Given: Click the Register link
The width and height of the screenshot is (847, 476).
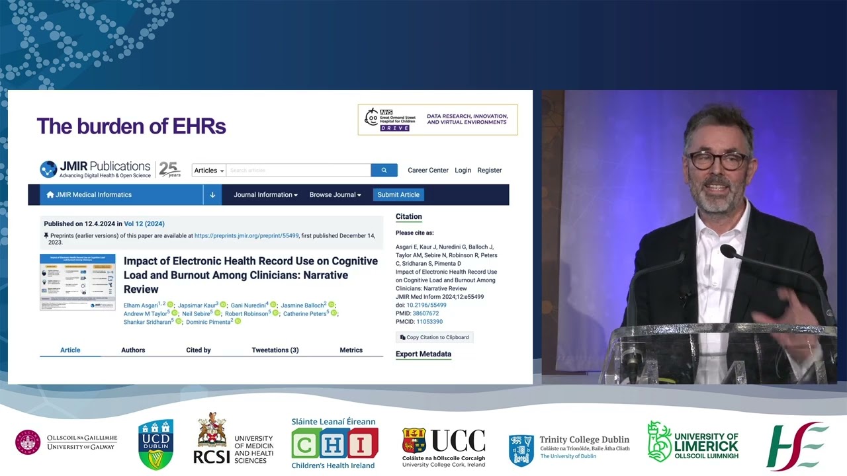Looking at the screenshot, I should click(x=490, y=170).
